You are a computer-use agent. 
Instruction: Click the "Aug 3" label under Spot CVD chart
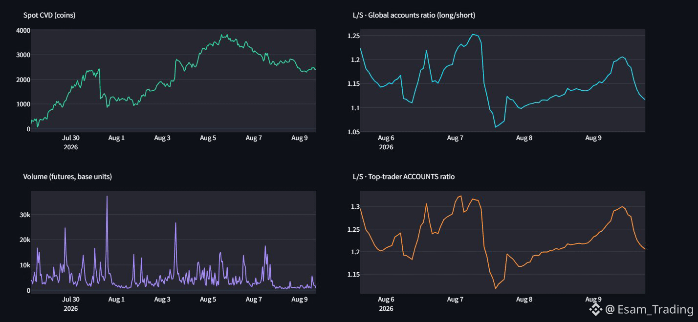(x=162, y=138)
